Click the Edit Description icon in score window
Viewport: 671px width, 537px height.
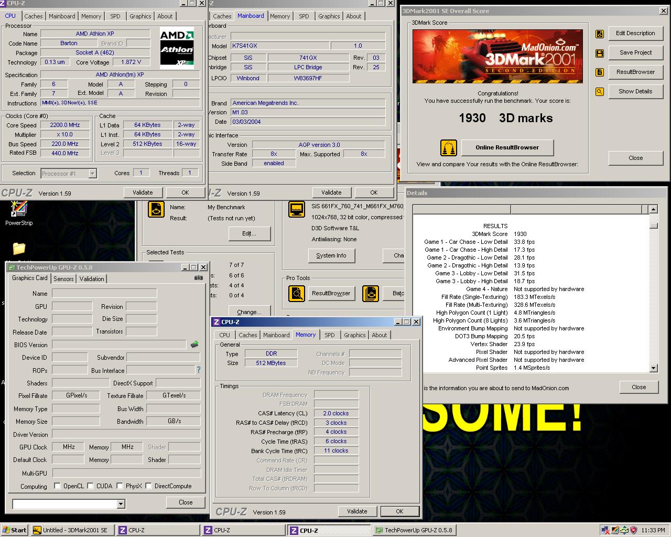pos(600,34)
